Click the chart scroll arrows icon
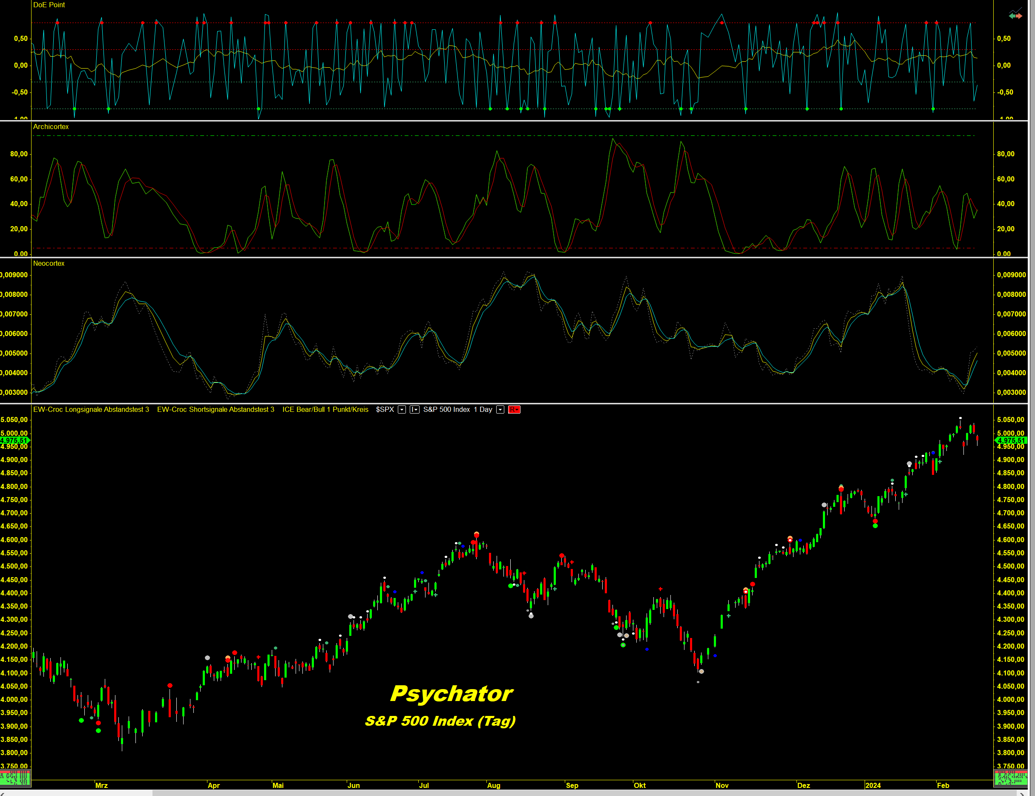Image resolution: width=1035 pixels, height=796 pixels. click(x=1015, y=16)
